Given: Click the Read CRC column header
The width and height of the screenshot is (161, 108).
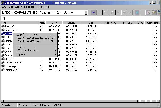Looking at the screenshot, I should [110, 23].
